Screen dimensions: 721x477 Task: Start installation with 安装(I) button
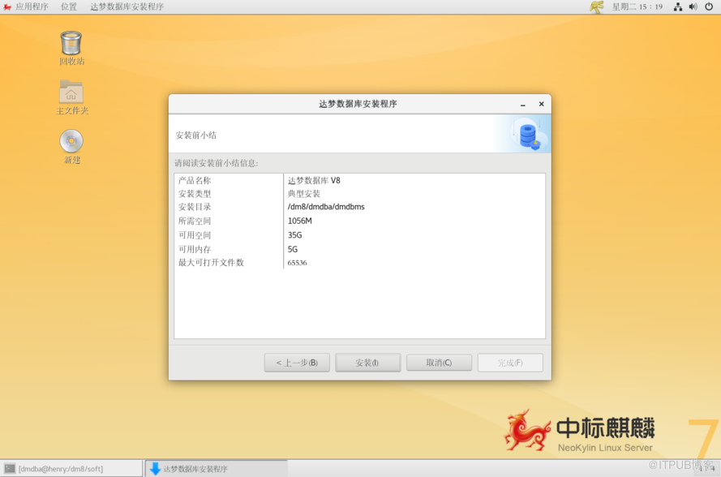(x=368, y=363)
